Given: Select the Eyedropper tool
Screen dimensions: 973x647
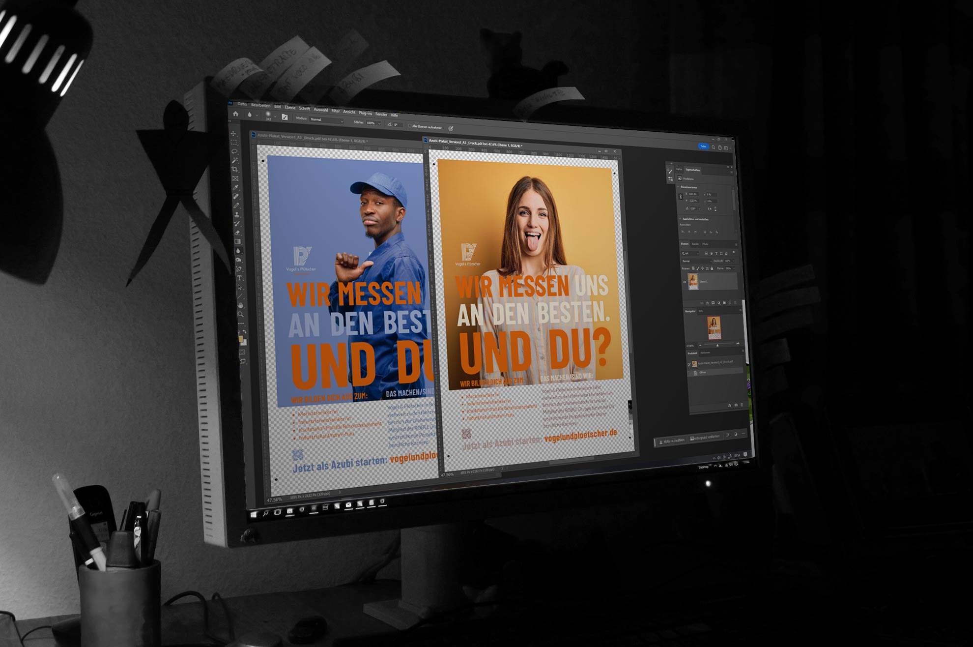Looking at the screenshot, I should (x=236, y=187).
